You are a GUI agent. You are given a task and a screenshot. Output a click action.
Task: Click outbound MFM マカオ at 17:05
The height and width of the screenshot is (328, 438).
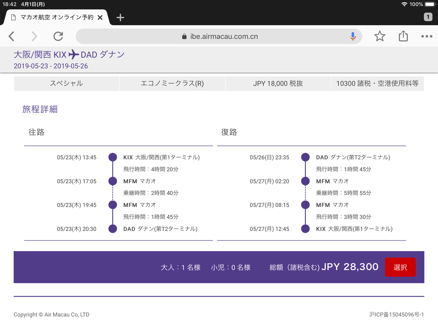(x=140, y=181)
